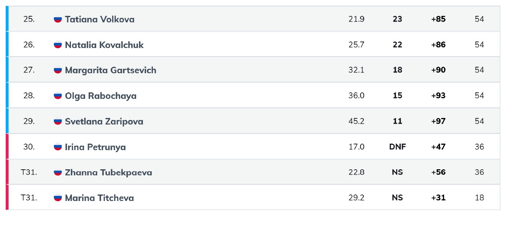
Task: Open Natalia Kovalchuk's player profile
Action: (104, 45)
